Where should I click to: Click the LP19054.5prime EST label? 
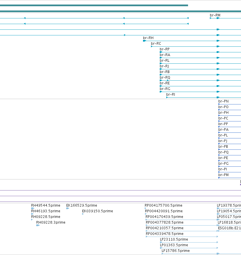click(229, 211)
